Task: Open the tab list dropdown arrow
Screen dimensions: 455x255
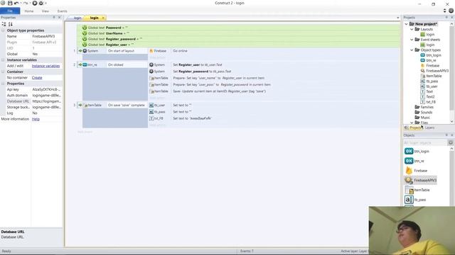Action: [398, 18]
